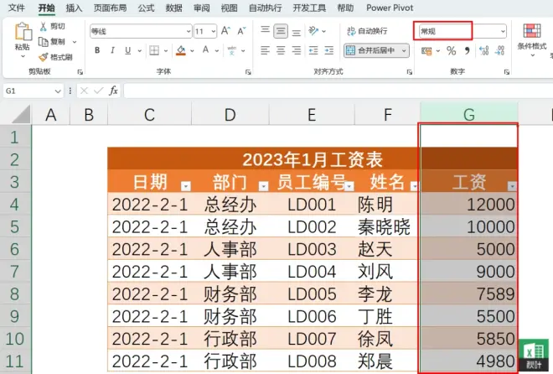This screenshot has width=553, height=374.
Task: Open Conditional Formatting (条件格式)
Action: click(532, 39)
